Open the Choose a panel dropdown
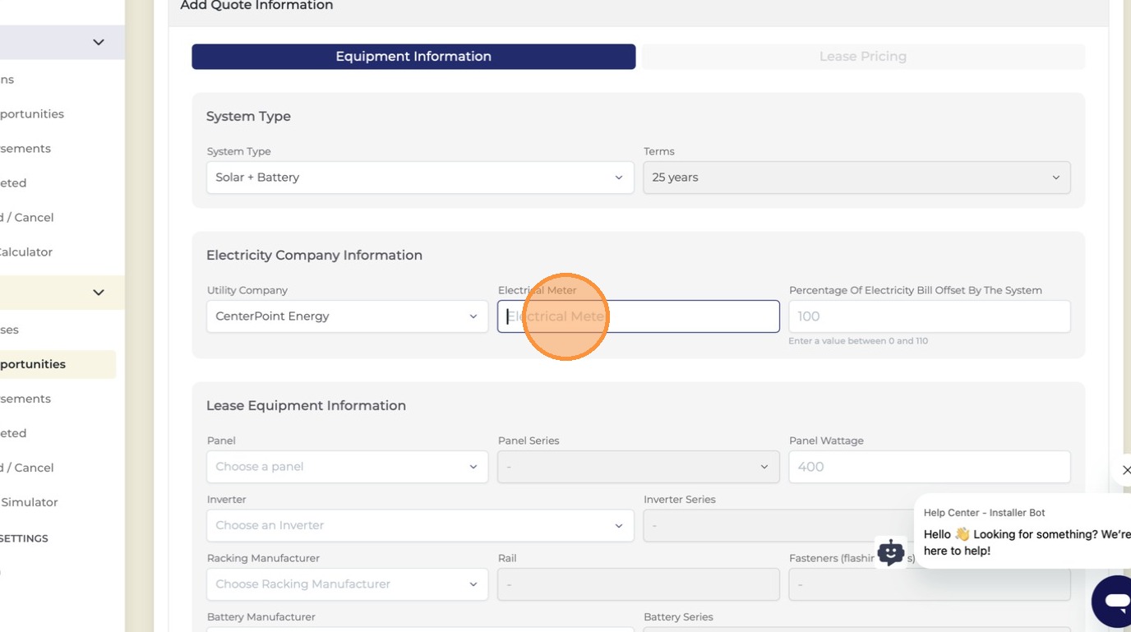The width and height of the screenshot is (1131, 632). [x=347, y=467]
